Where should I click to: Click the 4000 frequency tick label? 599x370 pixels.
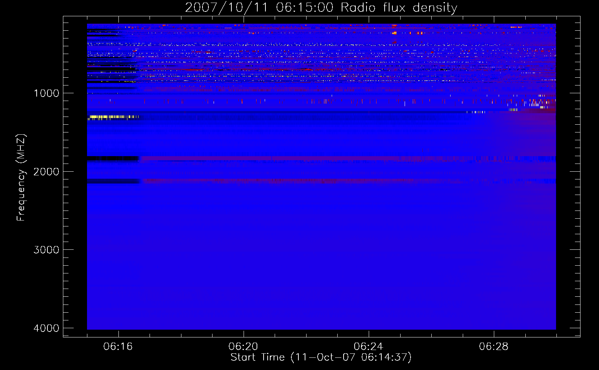(46, 328)
